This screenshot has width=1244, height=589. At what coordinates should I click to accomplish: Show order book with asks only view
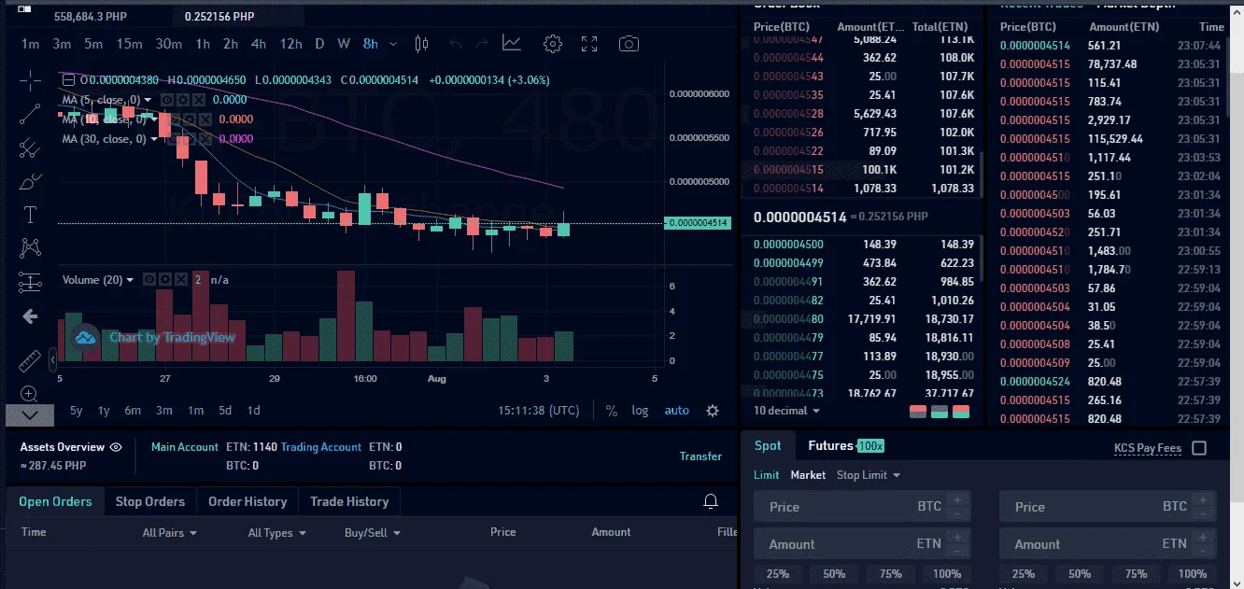[x=918, y=412]
